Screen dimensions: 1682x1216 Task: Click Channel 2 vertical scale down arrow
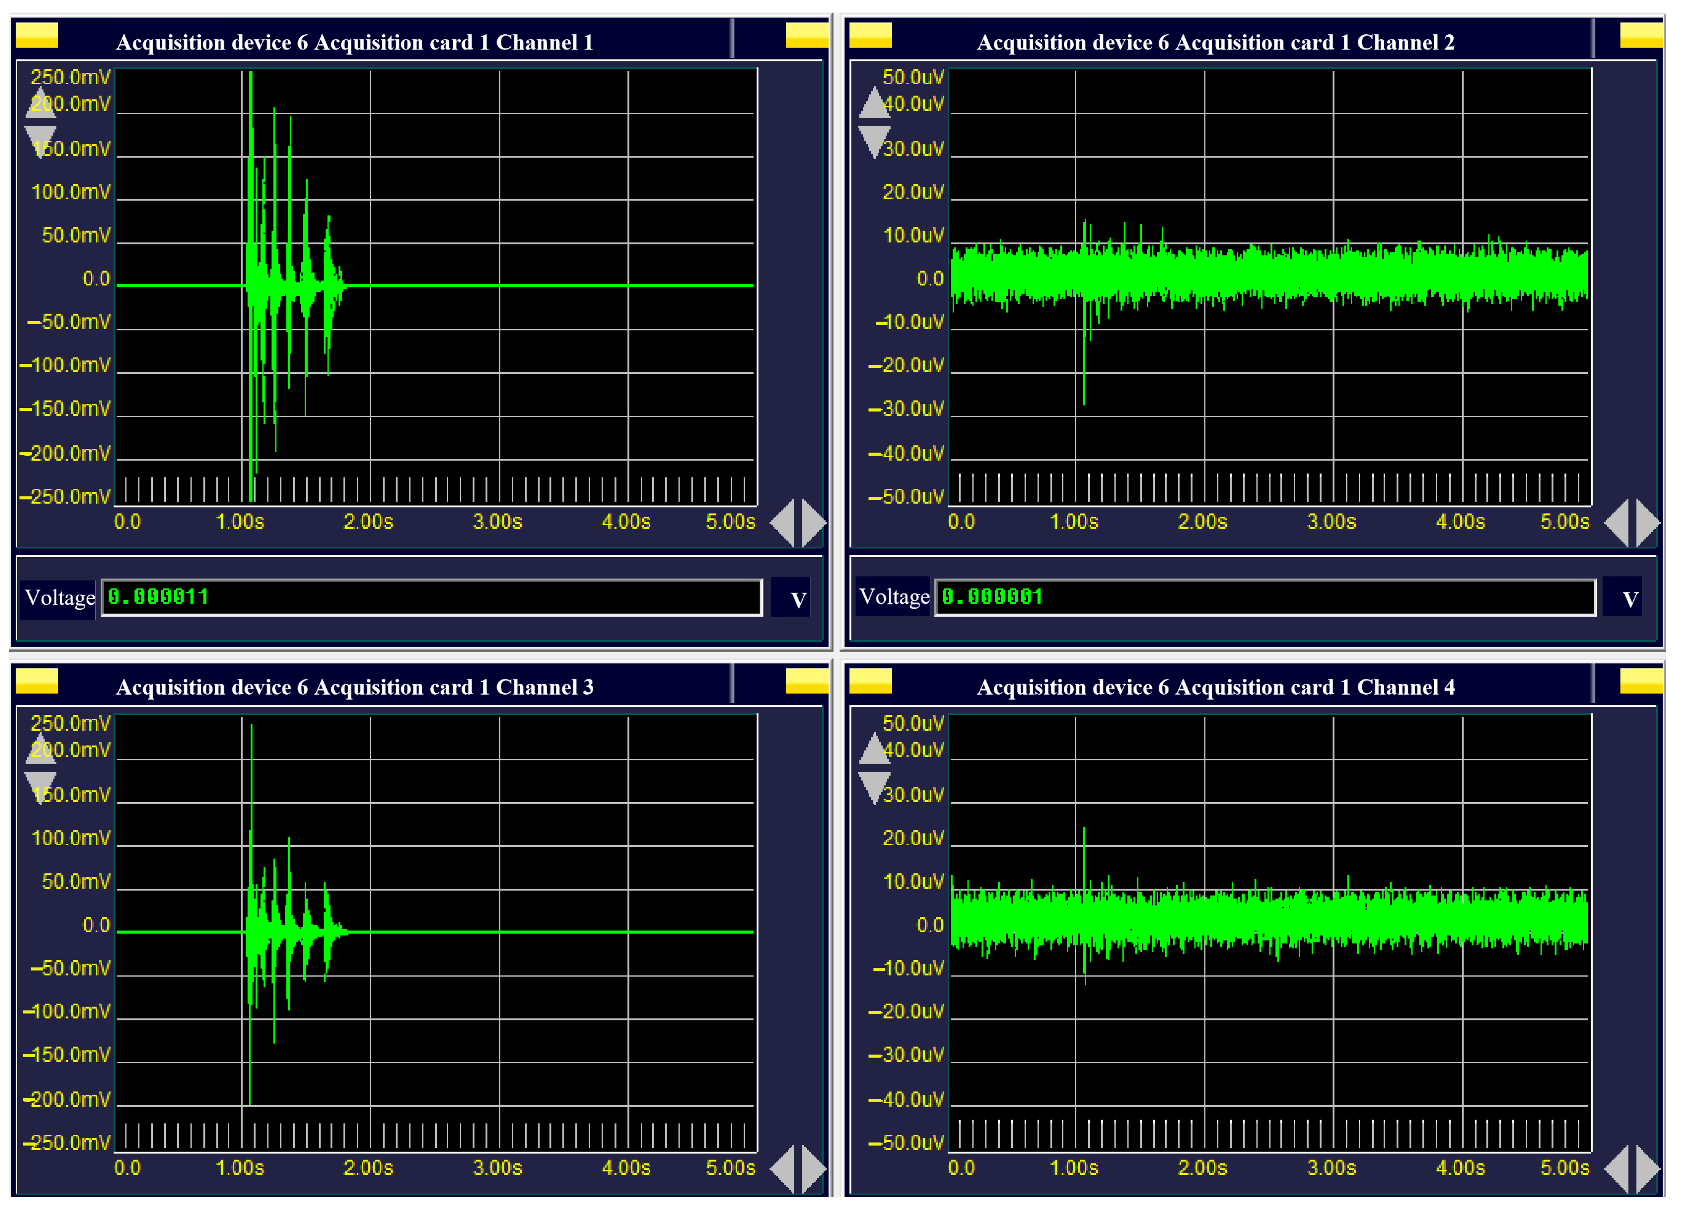coord(874,141)
